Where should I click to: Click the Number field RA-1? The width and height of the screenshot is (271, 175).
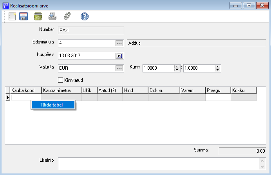[x=91, y=31]
